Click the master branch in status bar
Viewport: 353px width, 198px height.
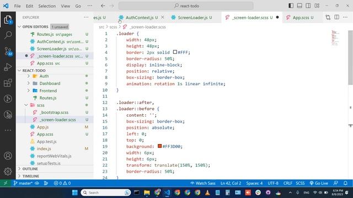(23, 183)
